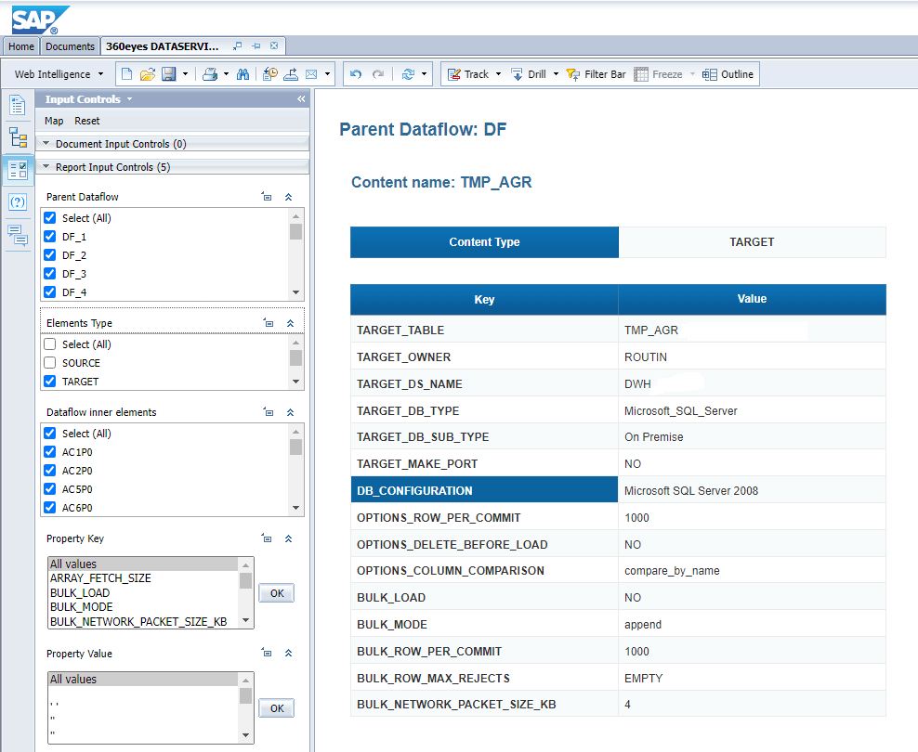Collapse the Parent Dataflow control
The width and height of the screenshot is (918, 752).
(289, 197)
